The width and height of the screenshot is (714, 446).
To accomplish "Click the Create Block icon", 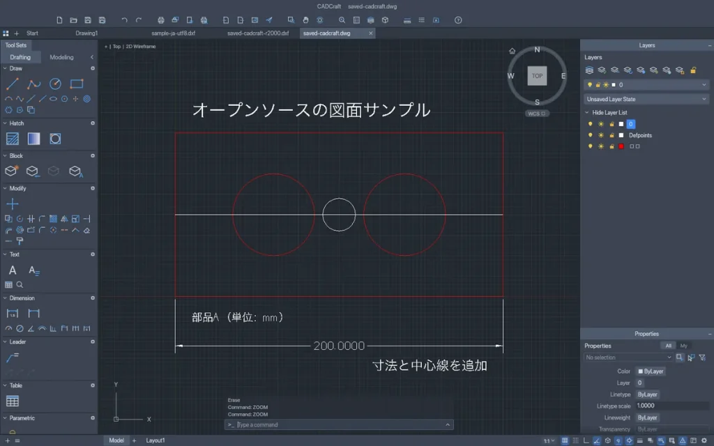I will pyautogui.click(x=11, y=171).
